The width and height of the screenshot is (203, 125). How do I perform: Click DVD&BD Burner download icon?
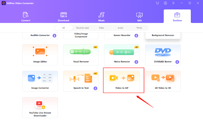177,62
